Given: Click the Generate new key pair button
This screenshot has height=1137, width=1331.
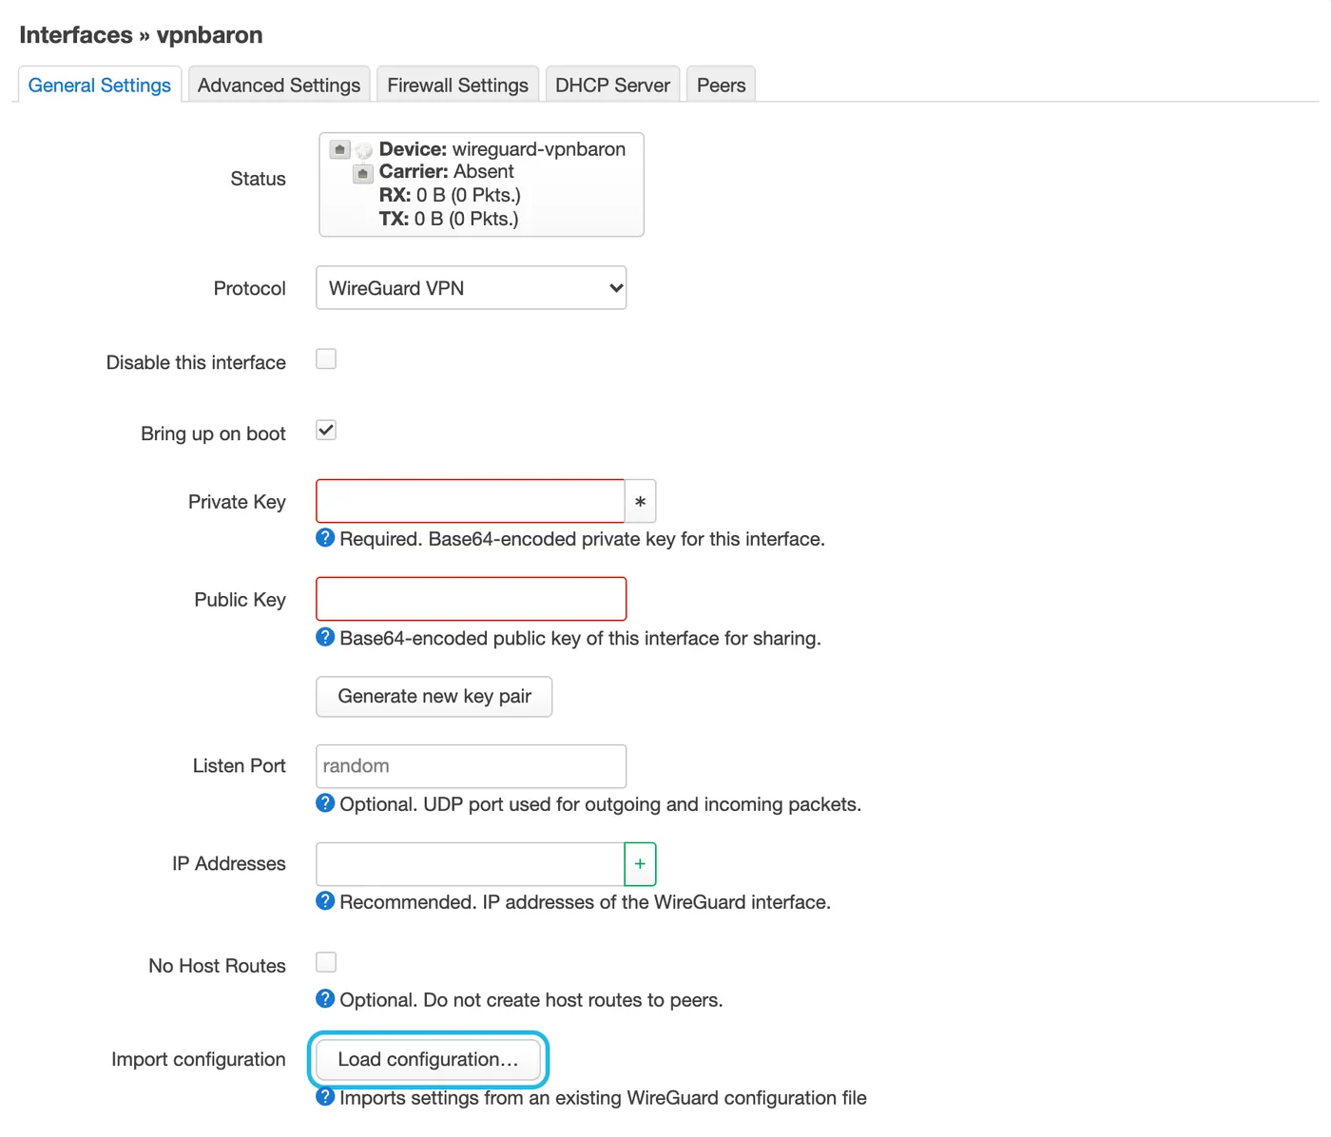Looking at the screenshot, I should pos(434,697).
